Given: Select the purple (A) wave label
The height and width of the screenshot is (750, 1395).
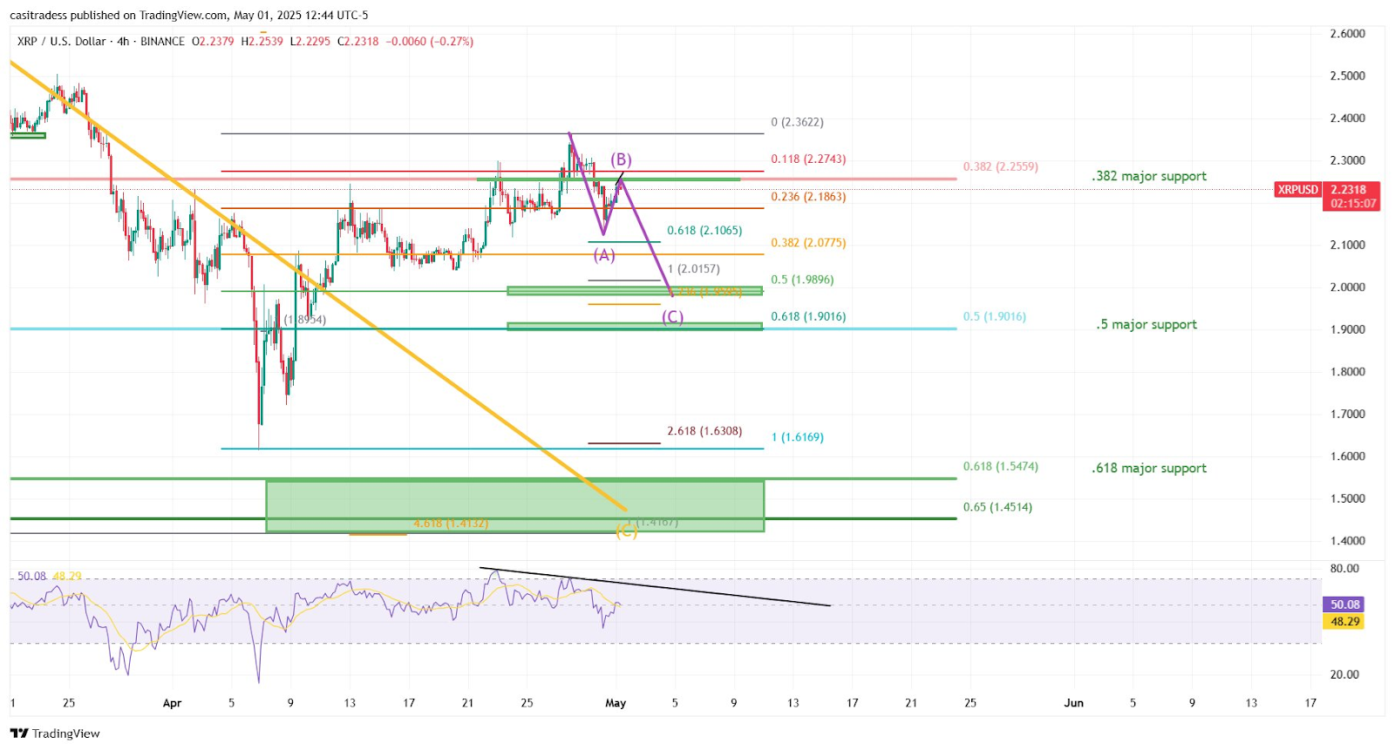Looking at the screenshot, I should 604,255.
